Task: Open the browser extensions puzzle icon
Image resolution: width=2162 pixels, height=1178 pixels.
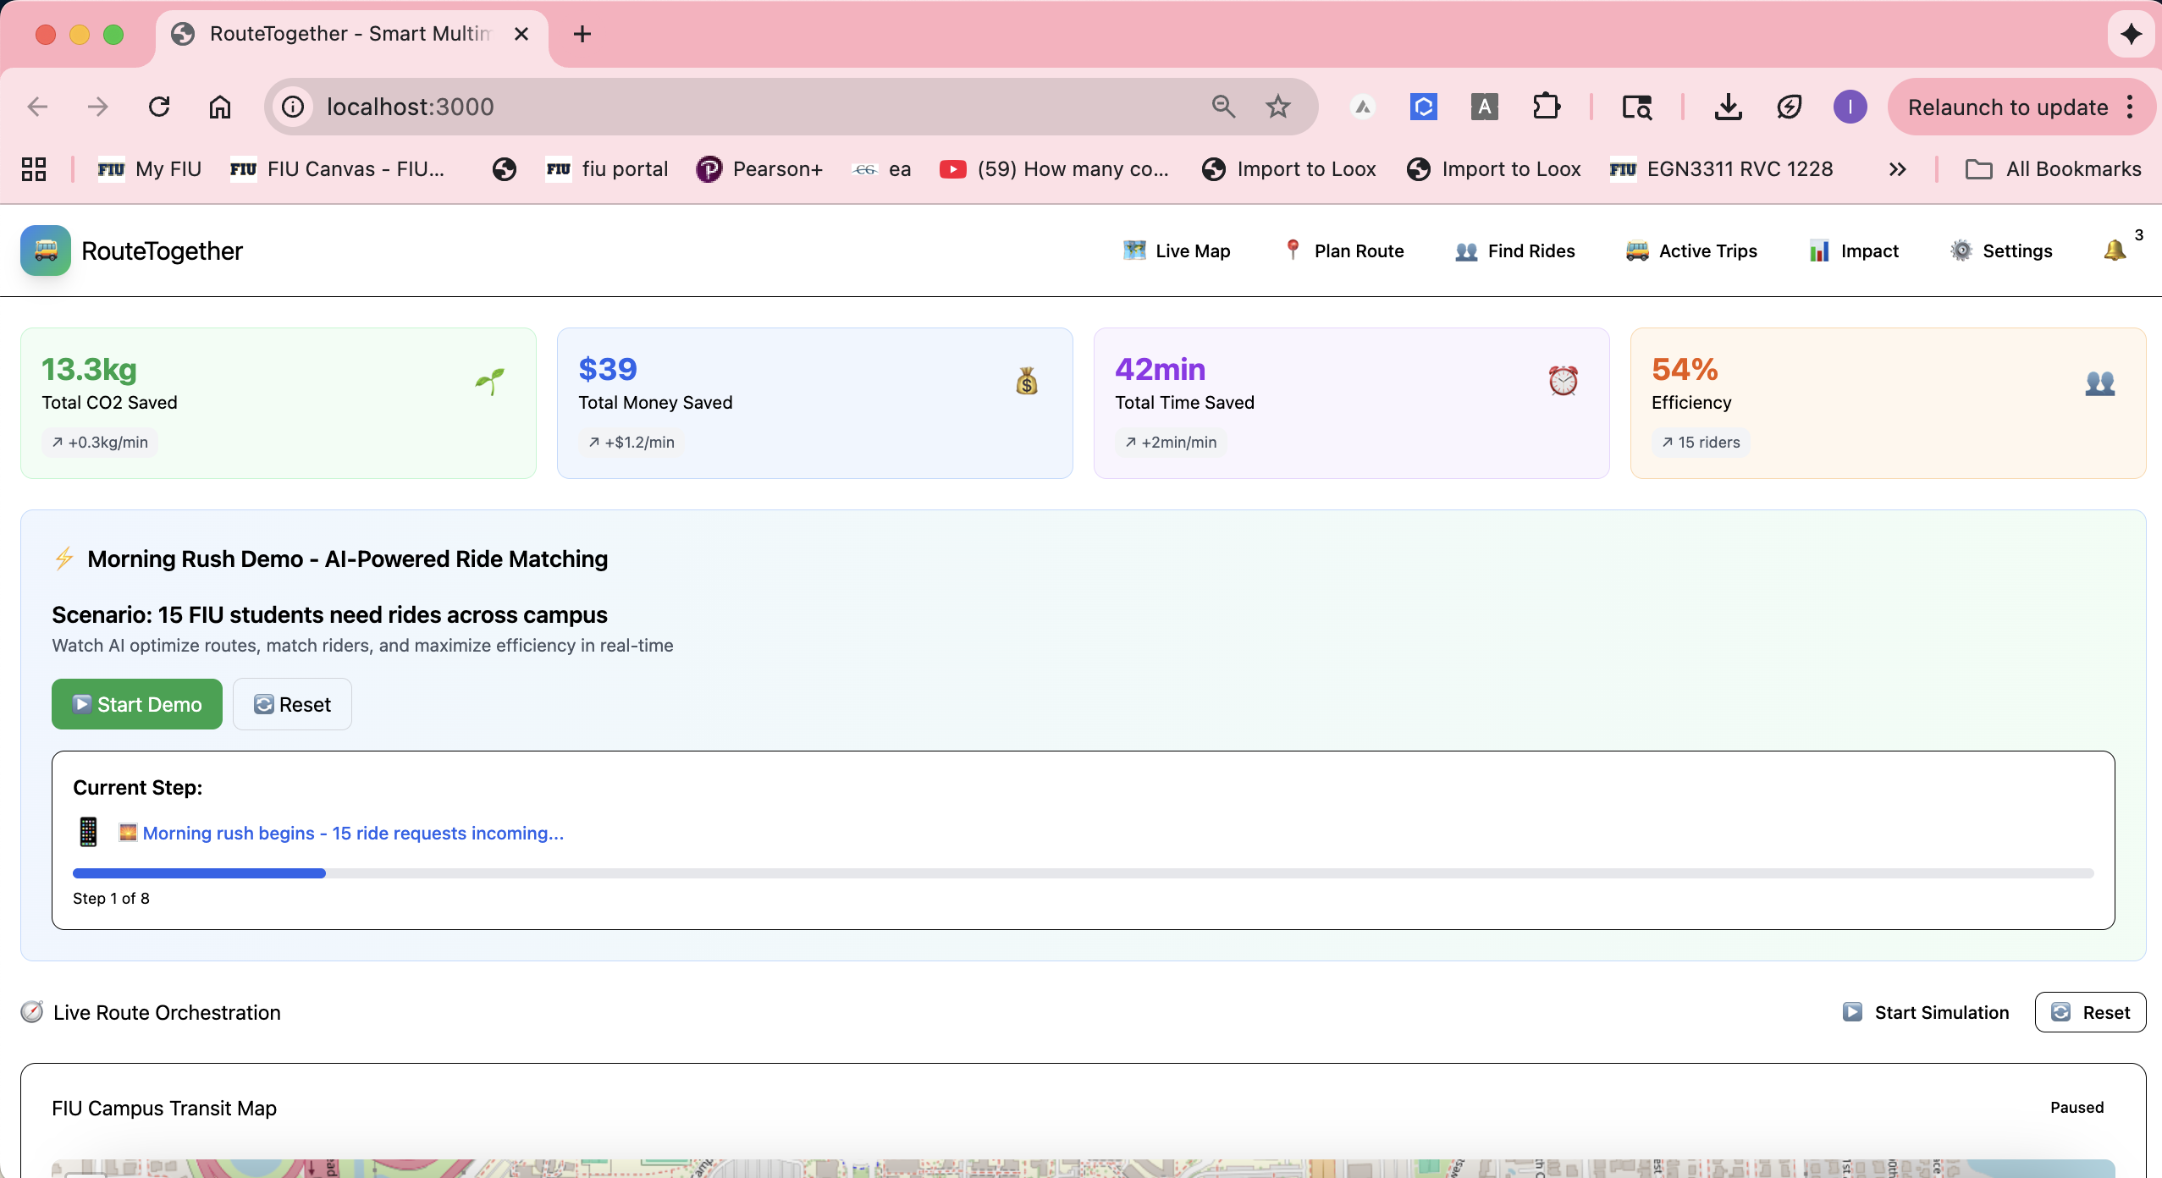Action: 1546,107
